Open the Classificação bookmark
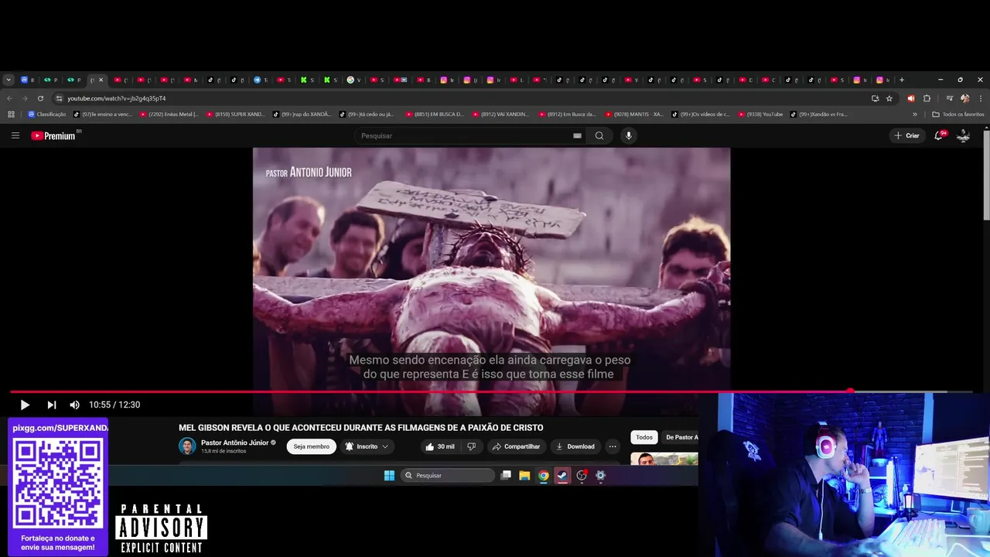This screenshot has width=990, height=557. (x=46, y=114)
